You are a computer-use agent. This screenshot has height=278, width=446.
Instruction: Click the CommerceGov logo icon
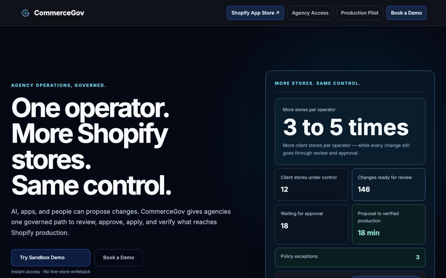coord(25,13)
